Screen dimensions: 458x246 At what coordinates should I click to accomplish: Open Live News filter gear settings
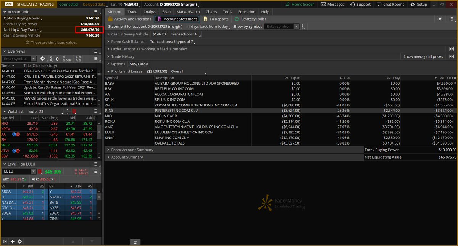42,59
